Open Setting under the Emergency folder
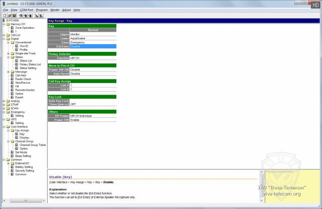 [x=19, y=116]
